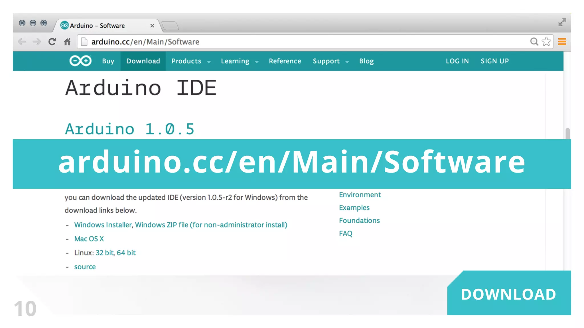The image size is (584, 328).
Task: Click the Arduino infinity logo
Action: click(x=80, y=61)
